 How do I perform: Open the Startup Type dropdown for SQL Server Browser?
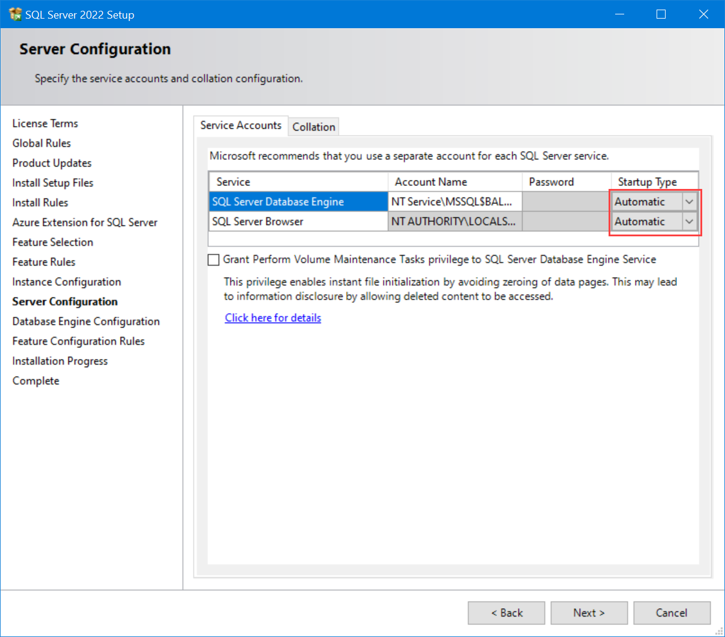click(690, 221)
